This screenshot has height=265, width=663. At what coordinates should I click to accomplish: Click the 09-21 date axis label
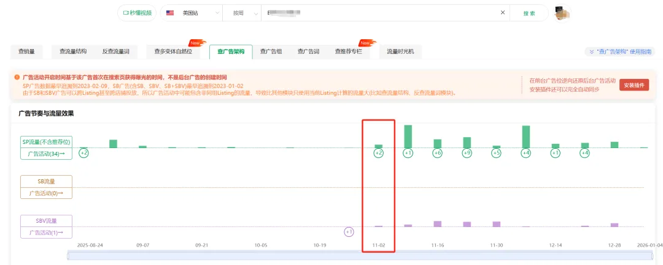tap(202, 245)
